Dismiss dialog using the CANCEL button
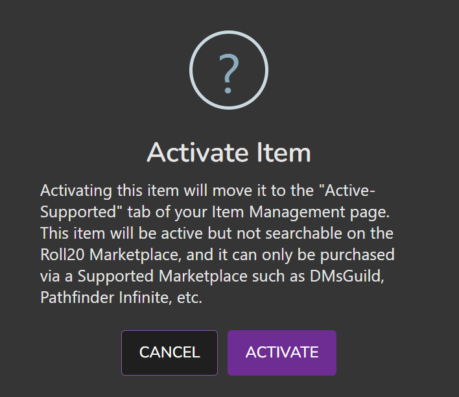Image resolution: width=459 pixels, height=397 pixels. tap(169, 353)
